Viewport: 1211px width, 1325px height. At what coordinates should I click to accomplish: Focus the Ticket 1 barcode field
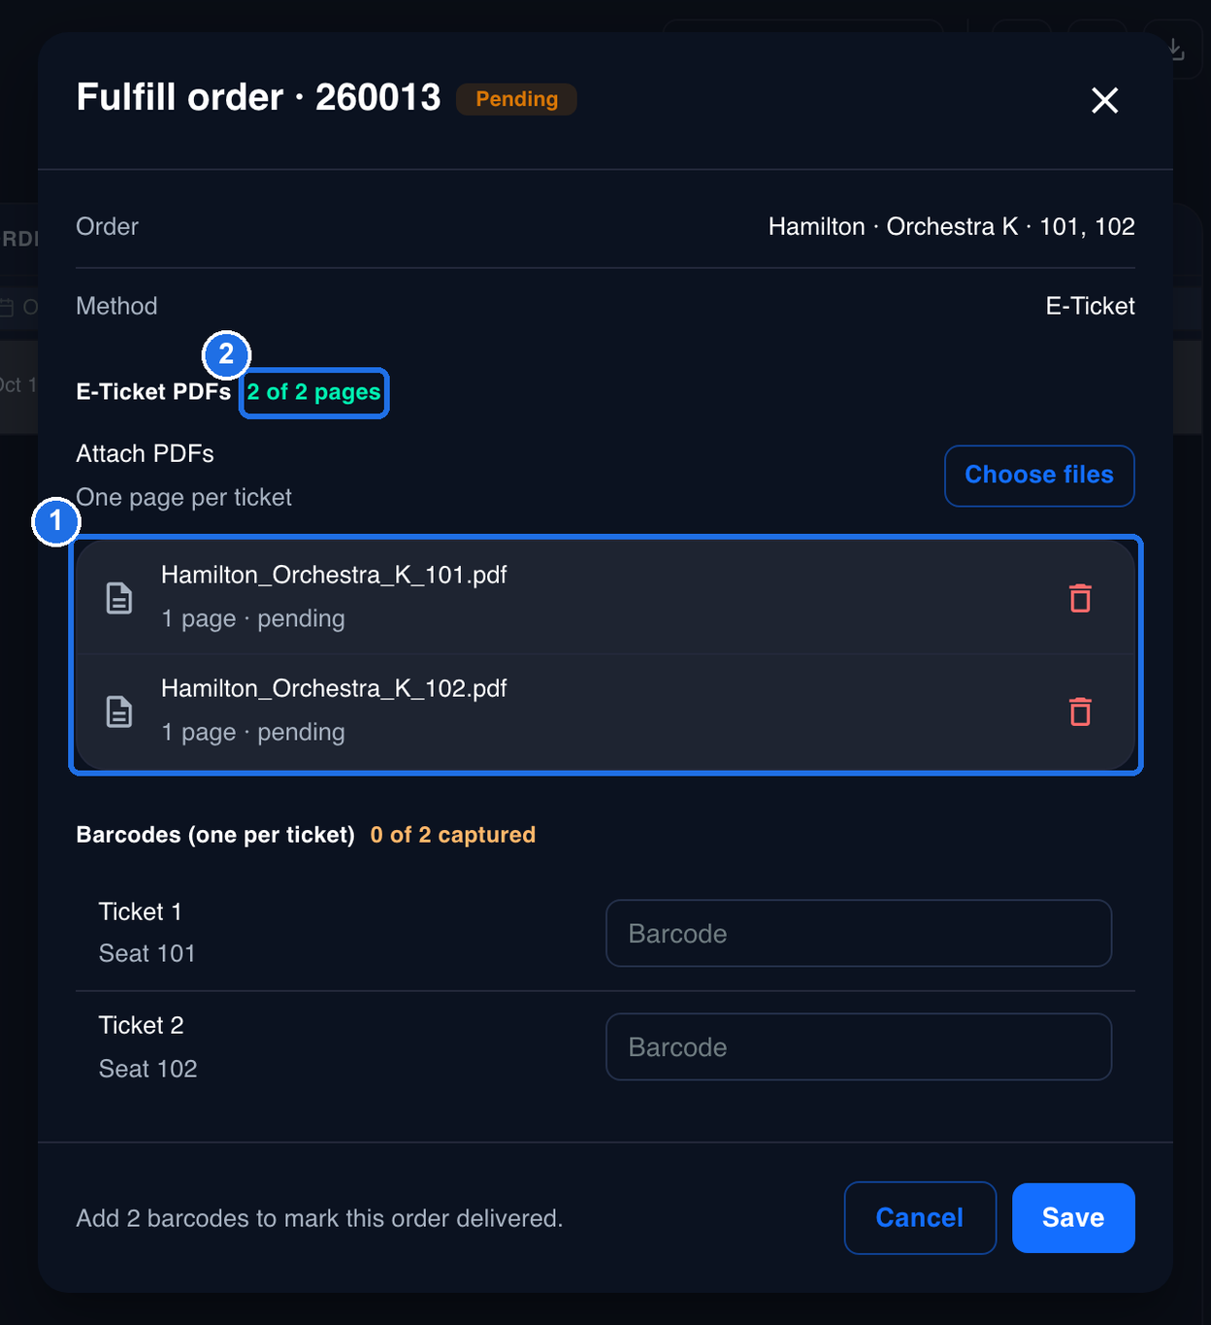pos(859,933)
